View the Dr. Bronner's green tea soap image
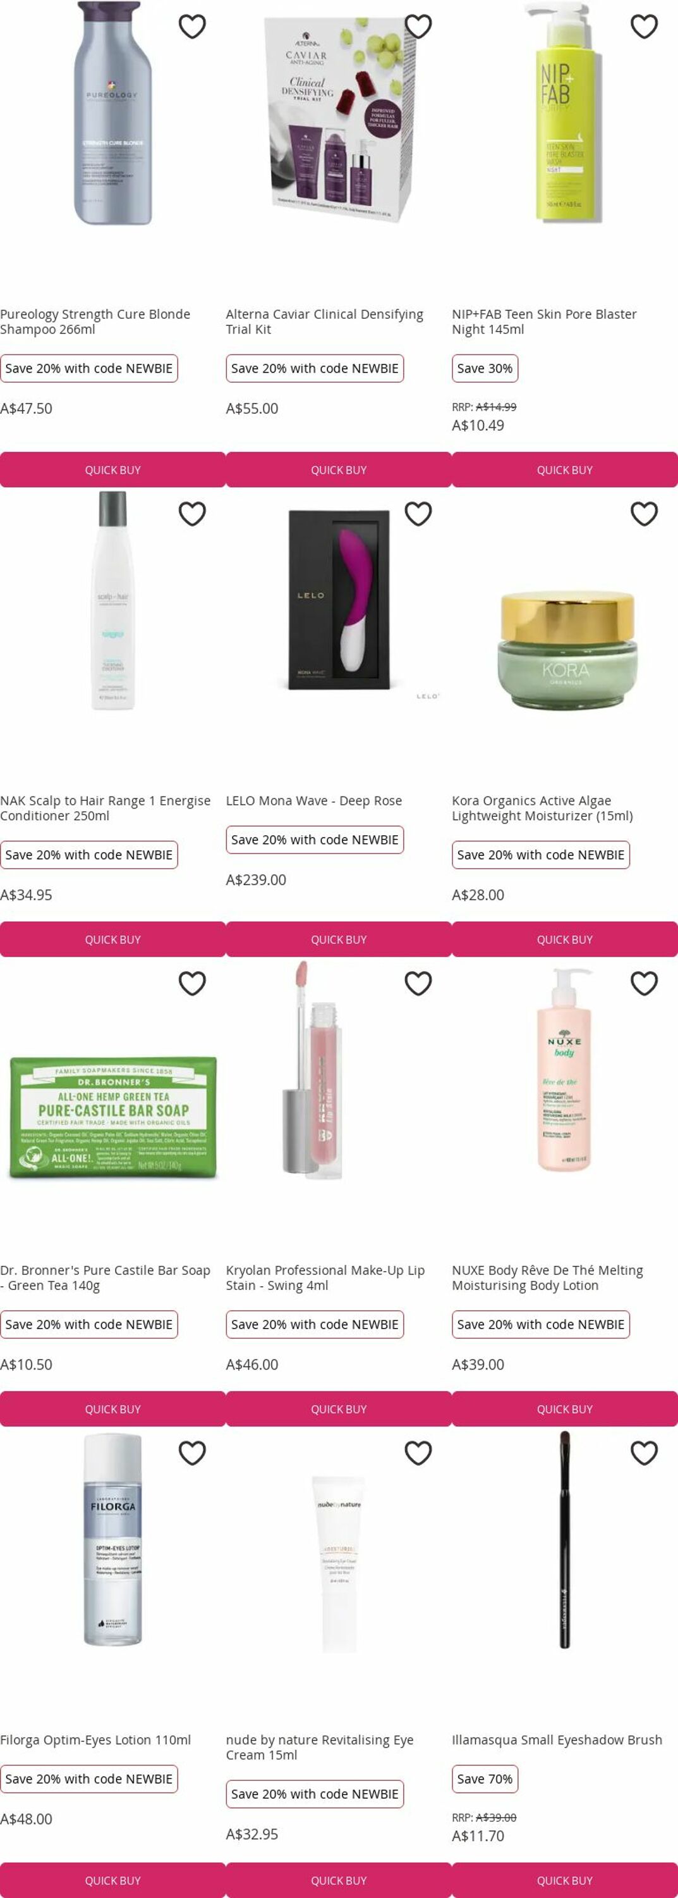Screen dimensions: 678x1898 [x=112, y=1117]
